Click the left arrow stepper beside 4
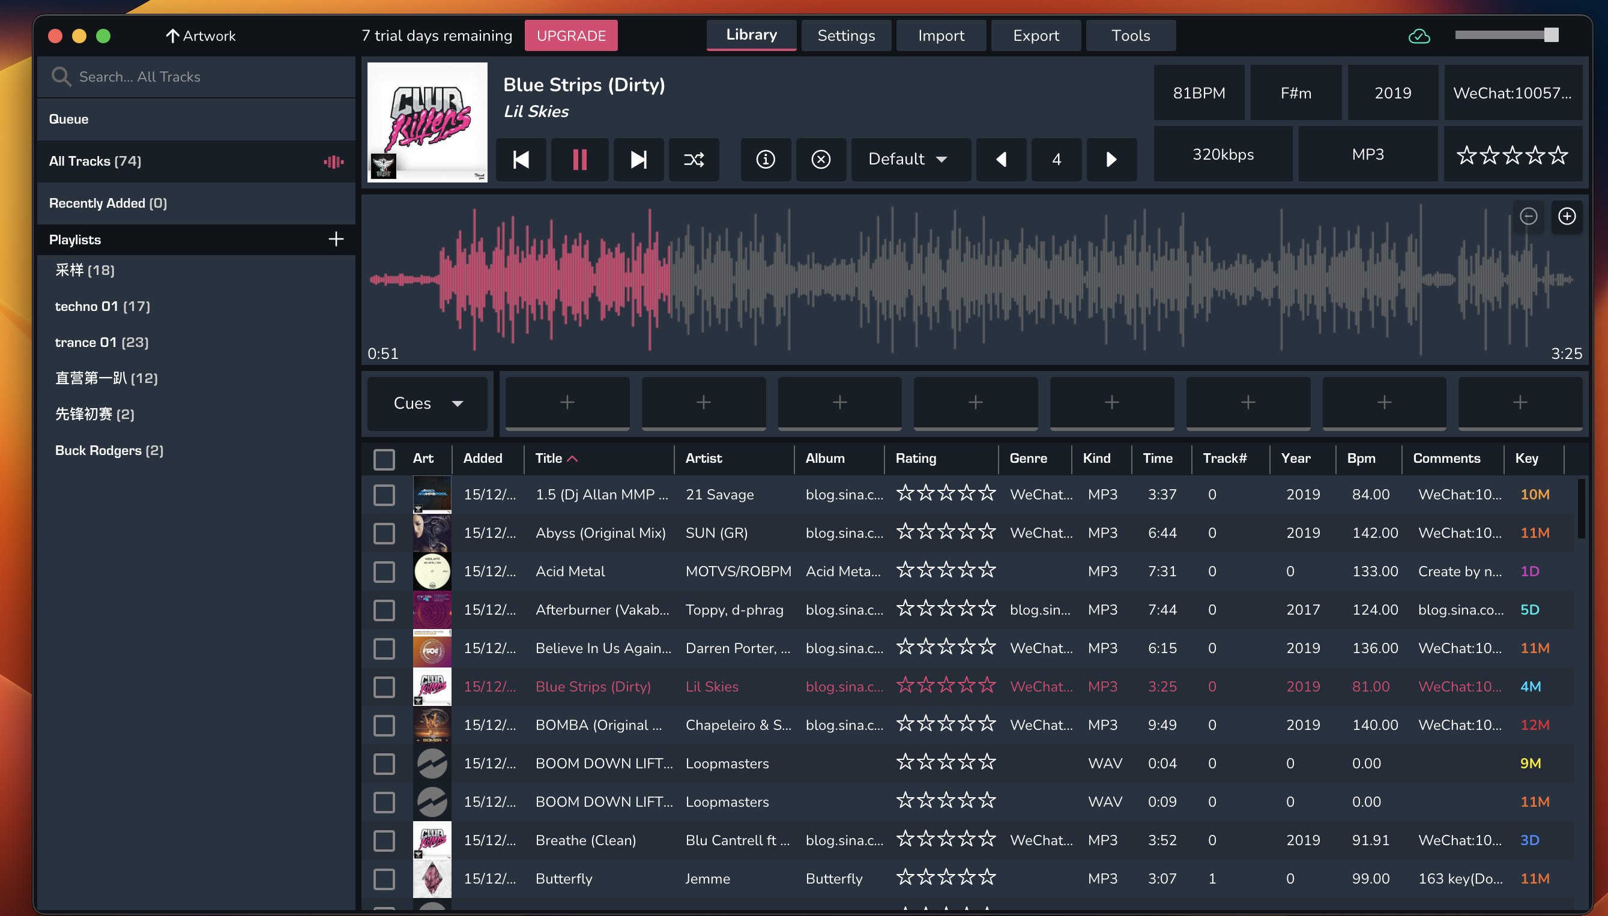 pyautogui.click(x=1001, y=159)
